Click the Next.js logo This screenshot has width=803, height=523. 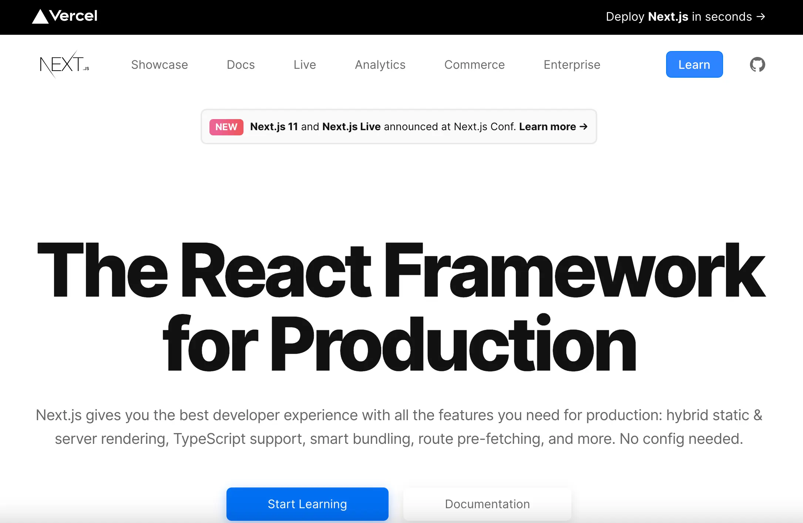pos(64,64)
